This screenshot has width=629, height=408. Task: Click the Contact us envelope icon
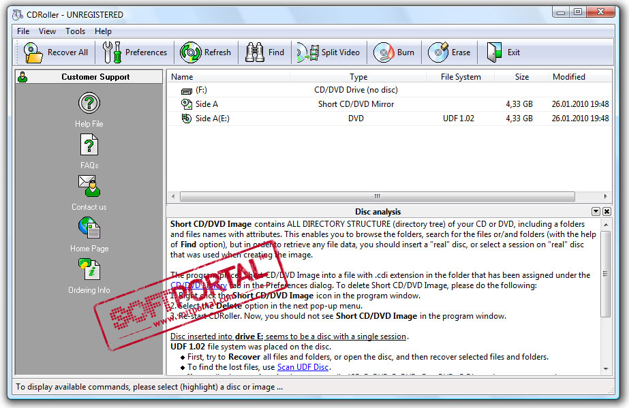[89, 186]
